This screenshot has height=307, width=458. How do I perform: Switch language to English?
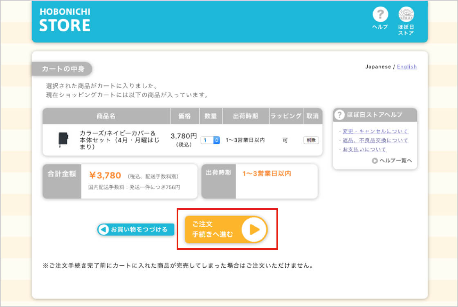tap(407, 67)
